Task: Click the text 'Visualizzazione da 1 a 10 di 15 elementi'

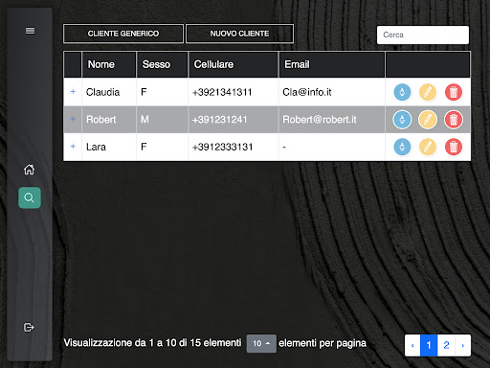Action: tap(152, 343)
